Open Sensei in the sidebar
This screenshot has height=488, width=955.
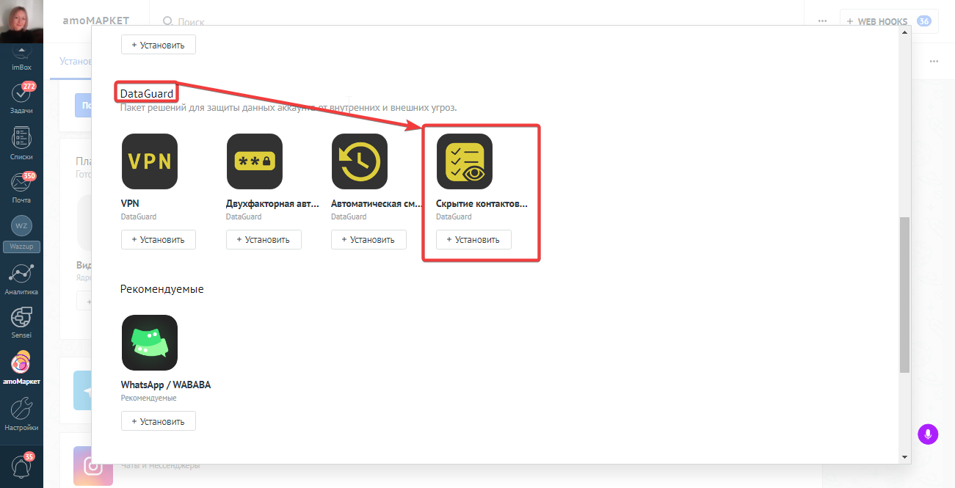tap(21, 323)
